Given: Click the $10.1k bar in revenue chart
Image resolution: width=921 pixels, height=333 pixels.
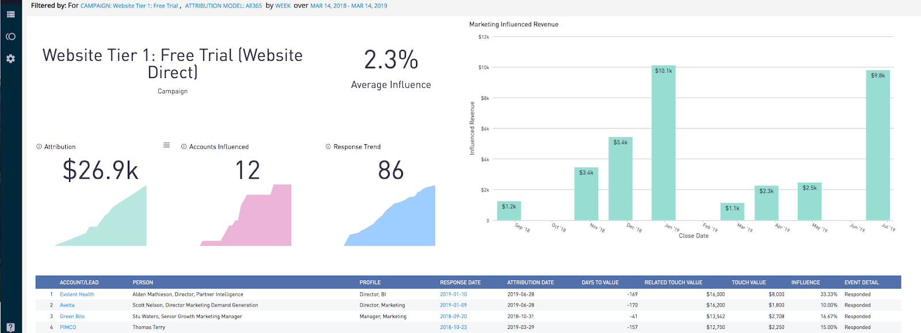Looking at the screenshot, I should (664, 143).
